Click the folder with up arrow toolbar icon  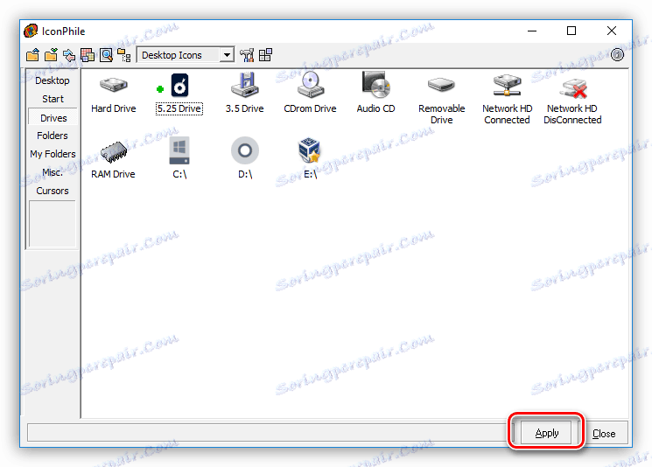32,55
